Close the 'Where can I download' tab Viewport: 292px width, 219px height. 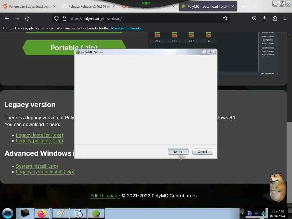click(x=54, y=6)
